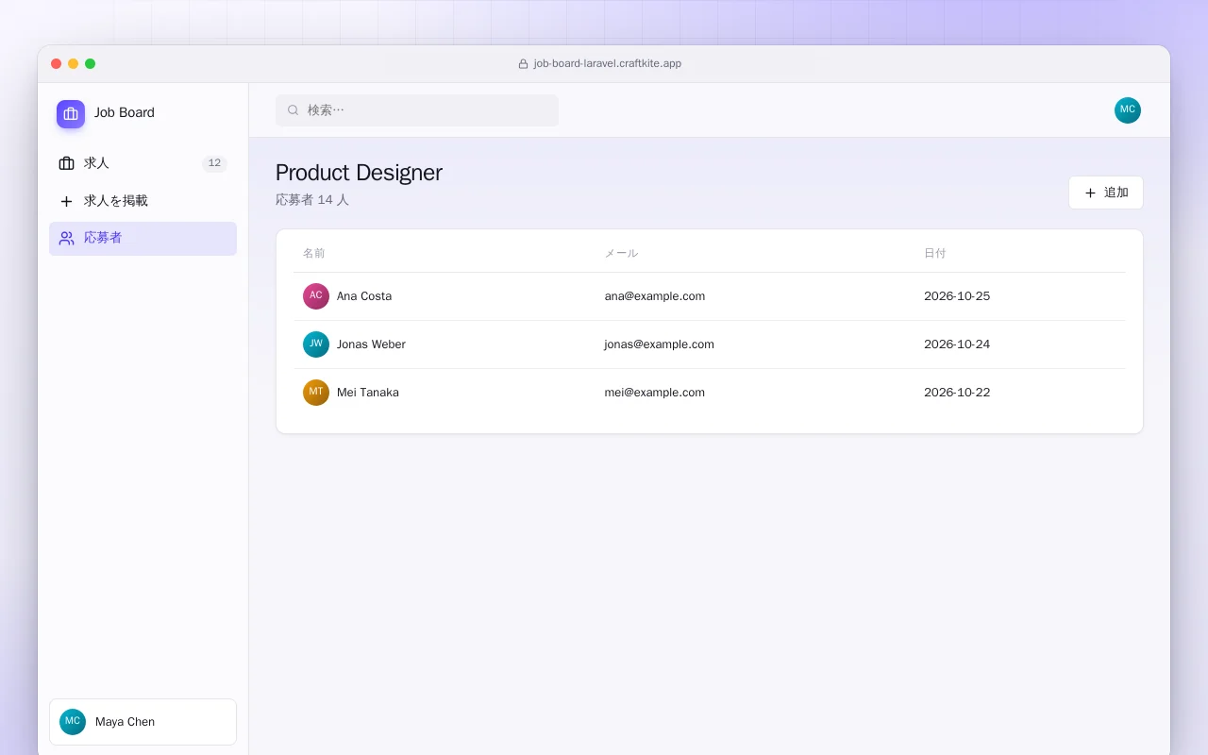Click the people icon beside 応募者
This screenshot has height=755, width=1208.
point(66,238)
